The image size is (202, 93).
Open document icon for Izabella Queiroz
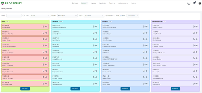194,26
